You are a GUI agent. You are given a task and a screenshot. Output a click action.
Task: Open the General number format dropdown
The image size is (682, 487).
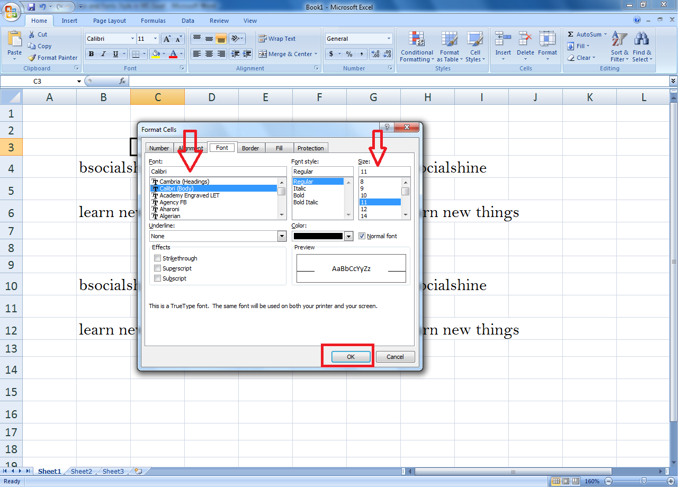tap(389, 38)
